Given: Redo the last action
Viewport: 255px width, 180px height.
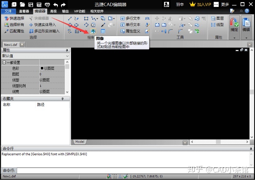Looking at the screenshot, I should coord(63,5).
